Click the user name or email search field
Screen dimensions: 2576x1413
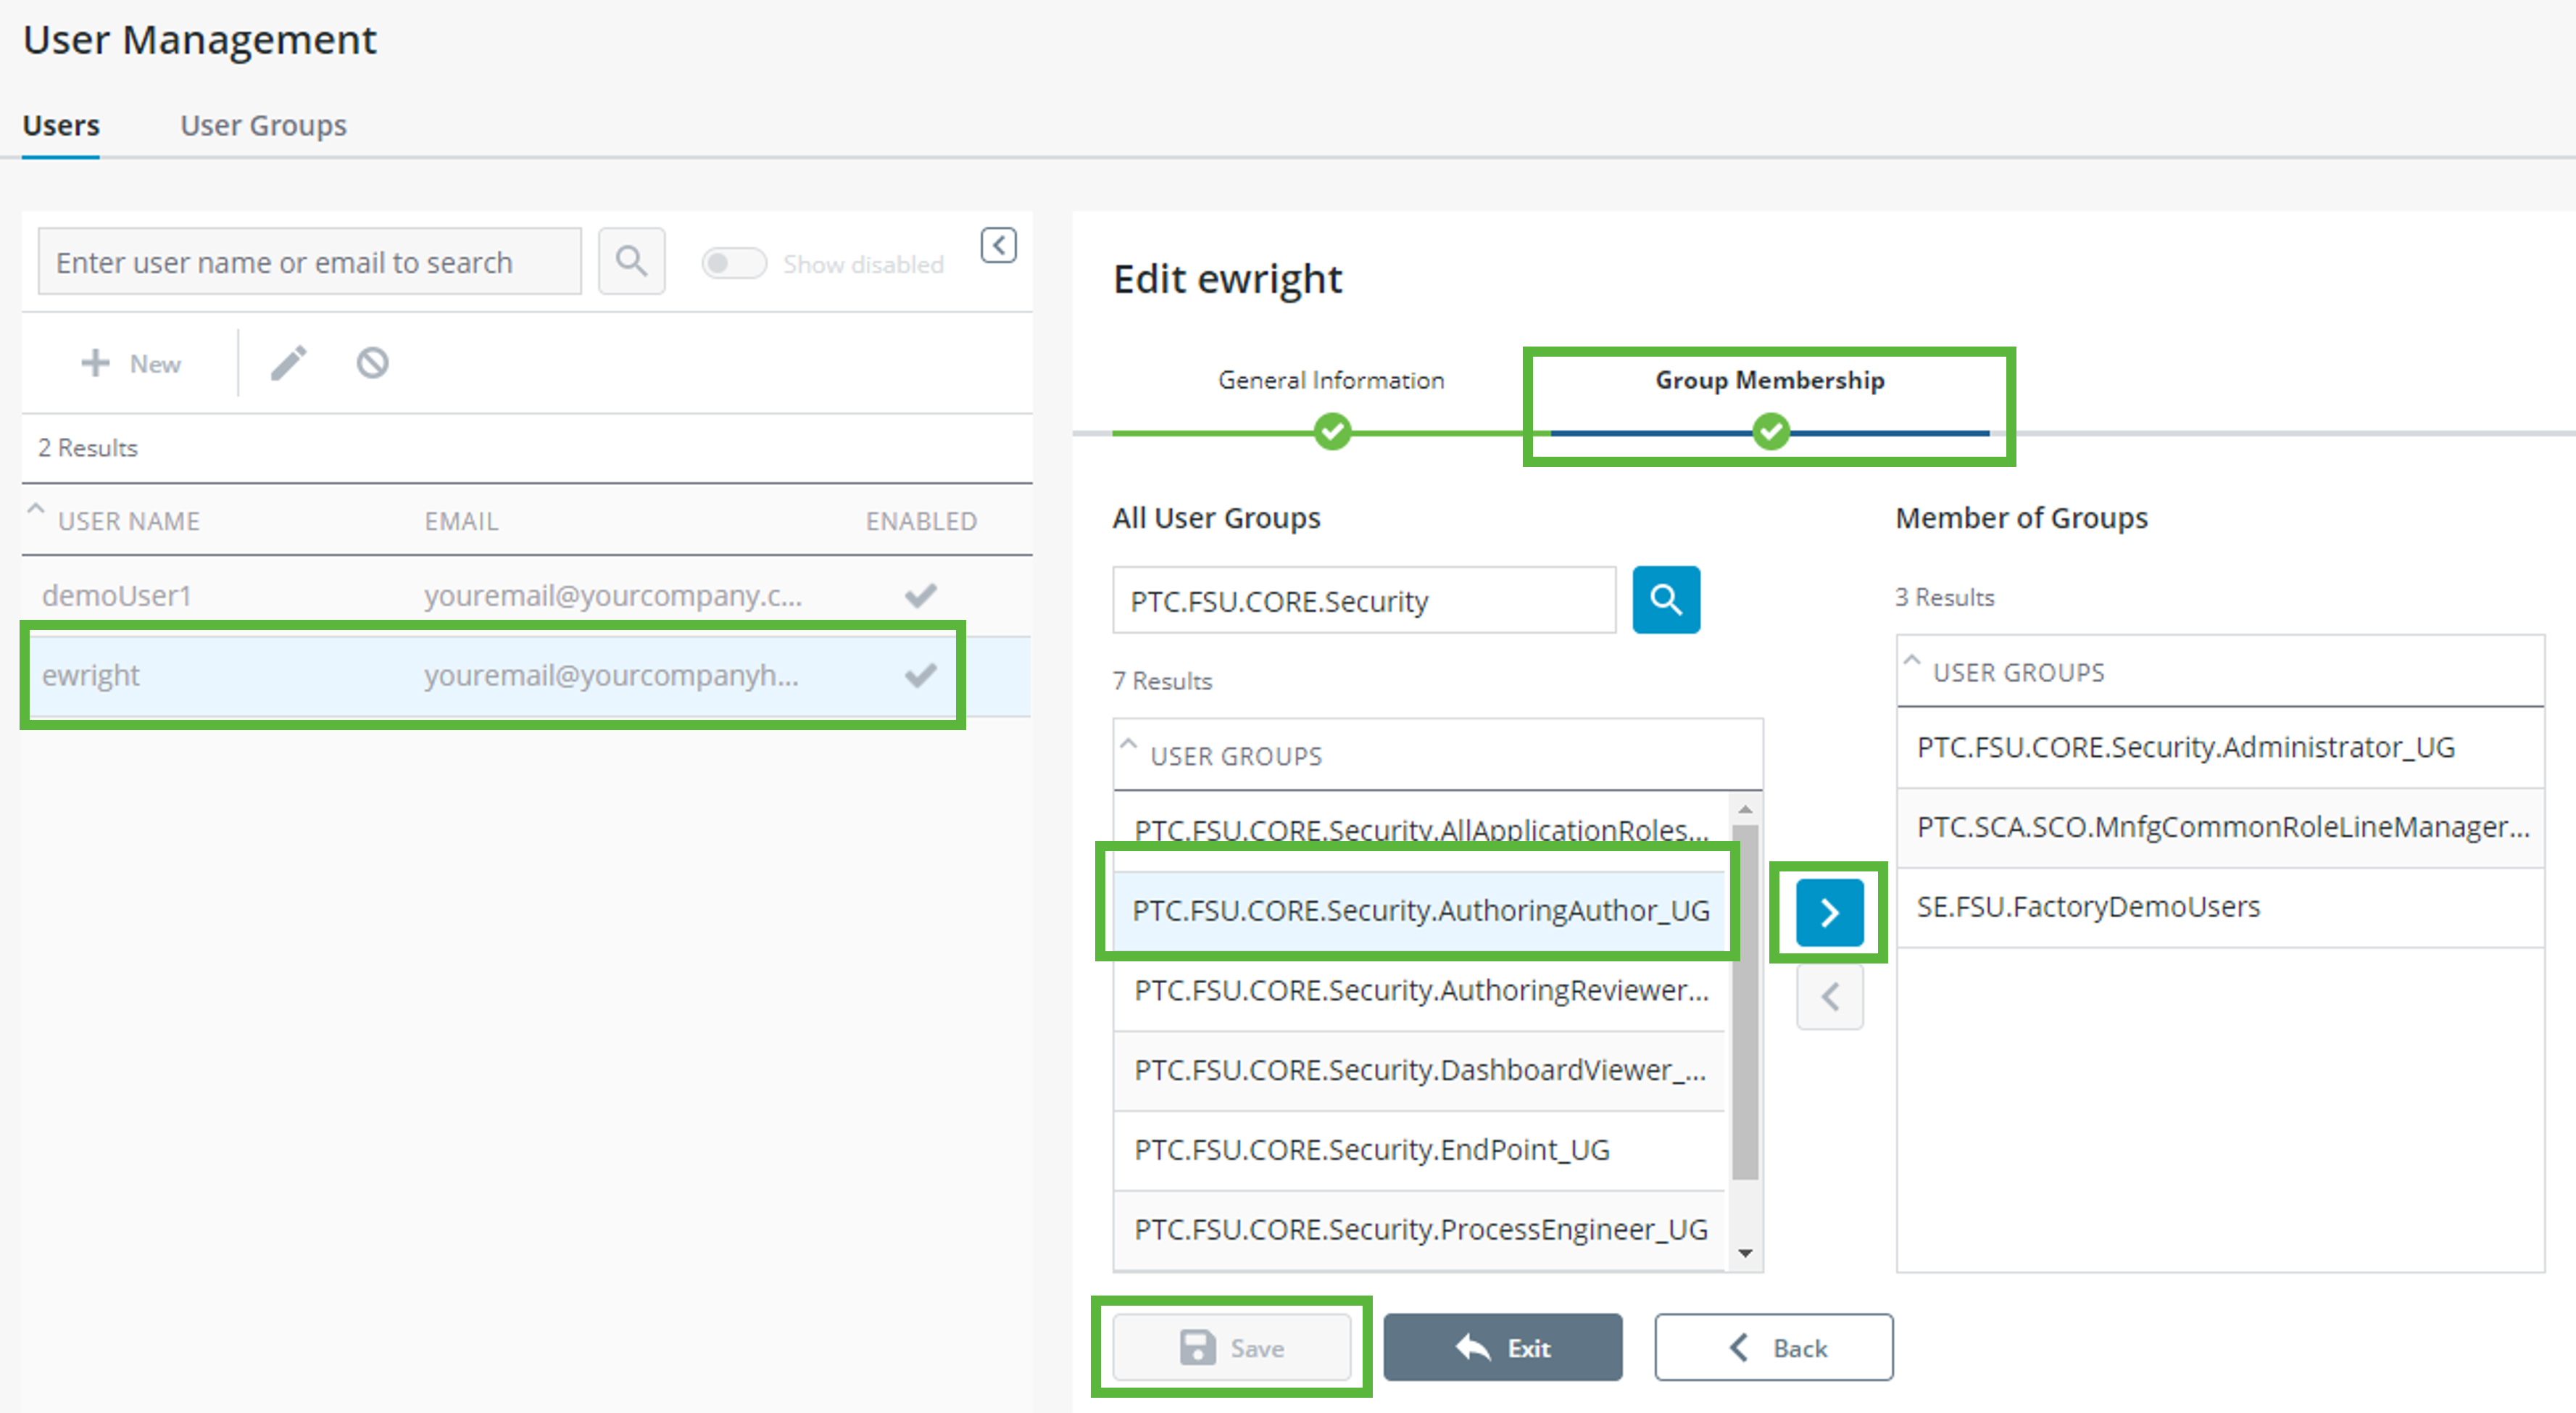(310, 262)
